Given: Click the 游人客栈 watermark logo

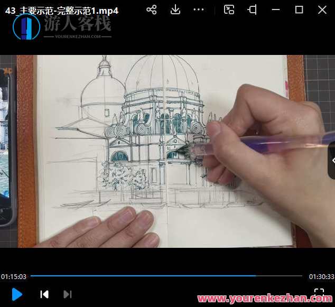Looking at the screenshot, I should pos(62,26).
